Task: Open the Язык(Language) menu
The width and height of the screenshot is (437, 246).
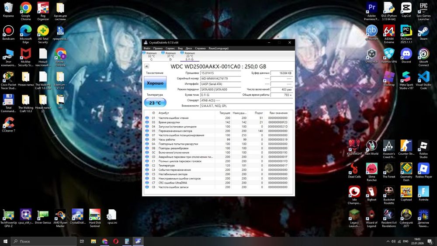Action: click(218, 48)
